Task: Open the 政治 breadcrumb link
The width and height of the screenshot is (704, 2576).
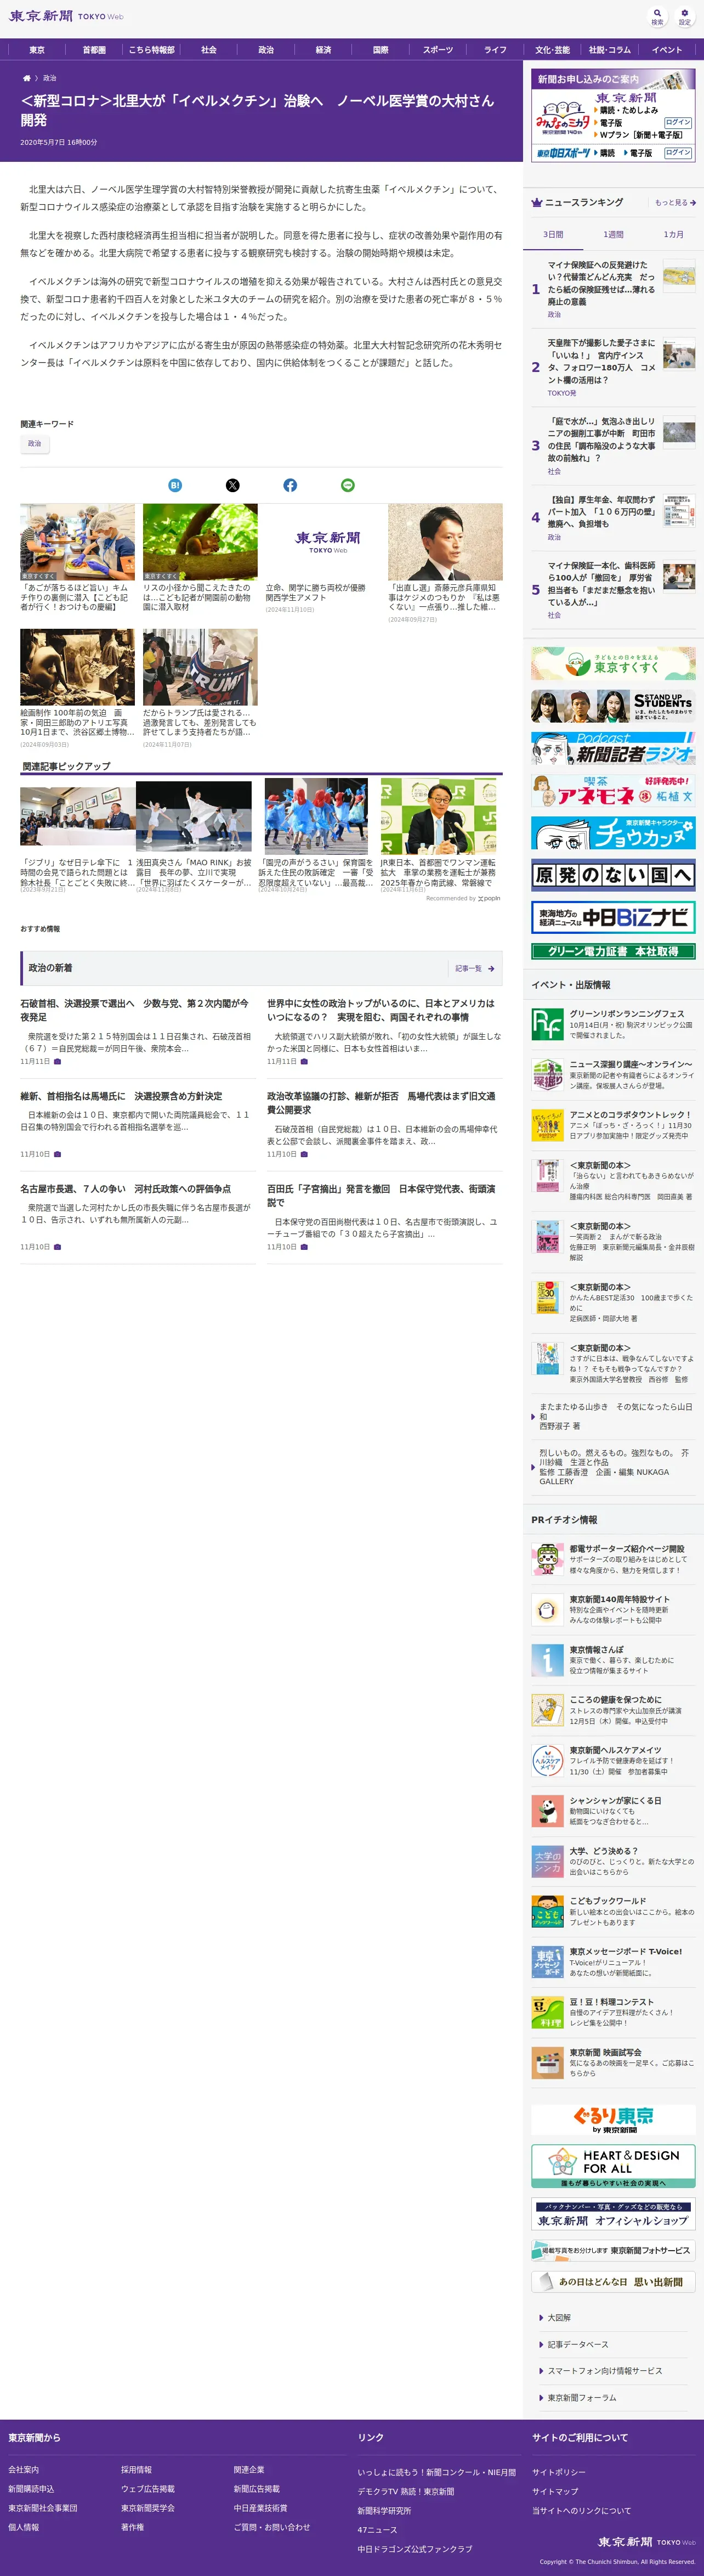Action: (50, 78)
